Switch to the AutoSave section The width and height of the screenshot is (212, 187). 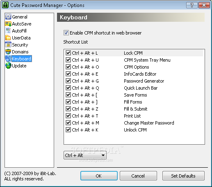(x=22, y=24)
